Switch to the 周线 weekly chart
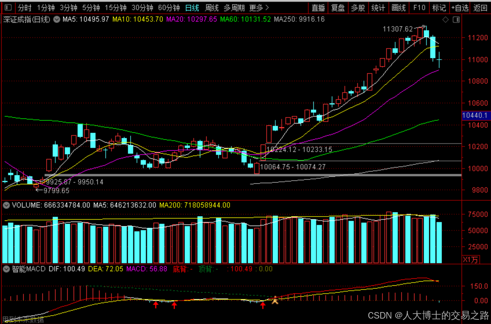This screenshot has height=324, width=491. (x=212, y=8)
